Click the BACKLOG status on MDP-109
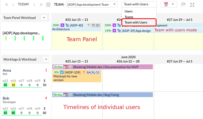The width and height of the screenshot is (203, 119). [93, 72]
